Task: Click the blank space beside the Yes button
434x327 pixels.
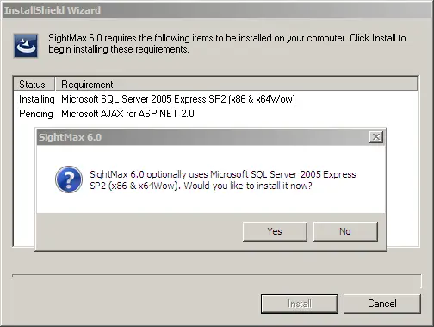Action: point(139,231)
